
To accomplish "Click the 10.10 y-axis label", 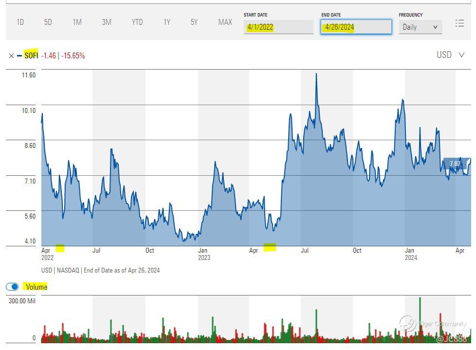I will tap(29, 111).
